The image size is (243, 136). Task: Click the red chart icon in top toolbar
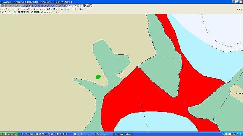coord(73,6)
